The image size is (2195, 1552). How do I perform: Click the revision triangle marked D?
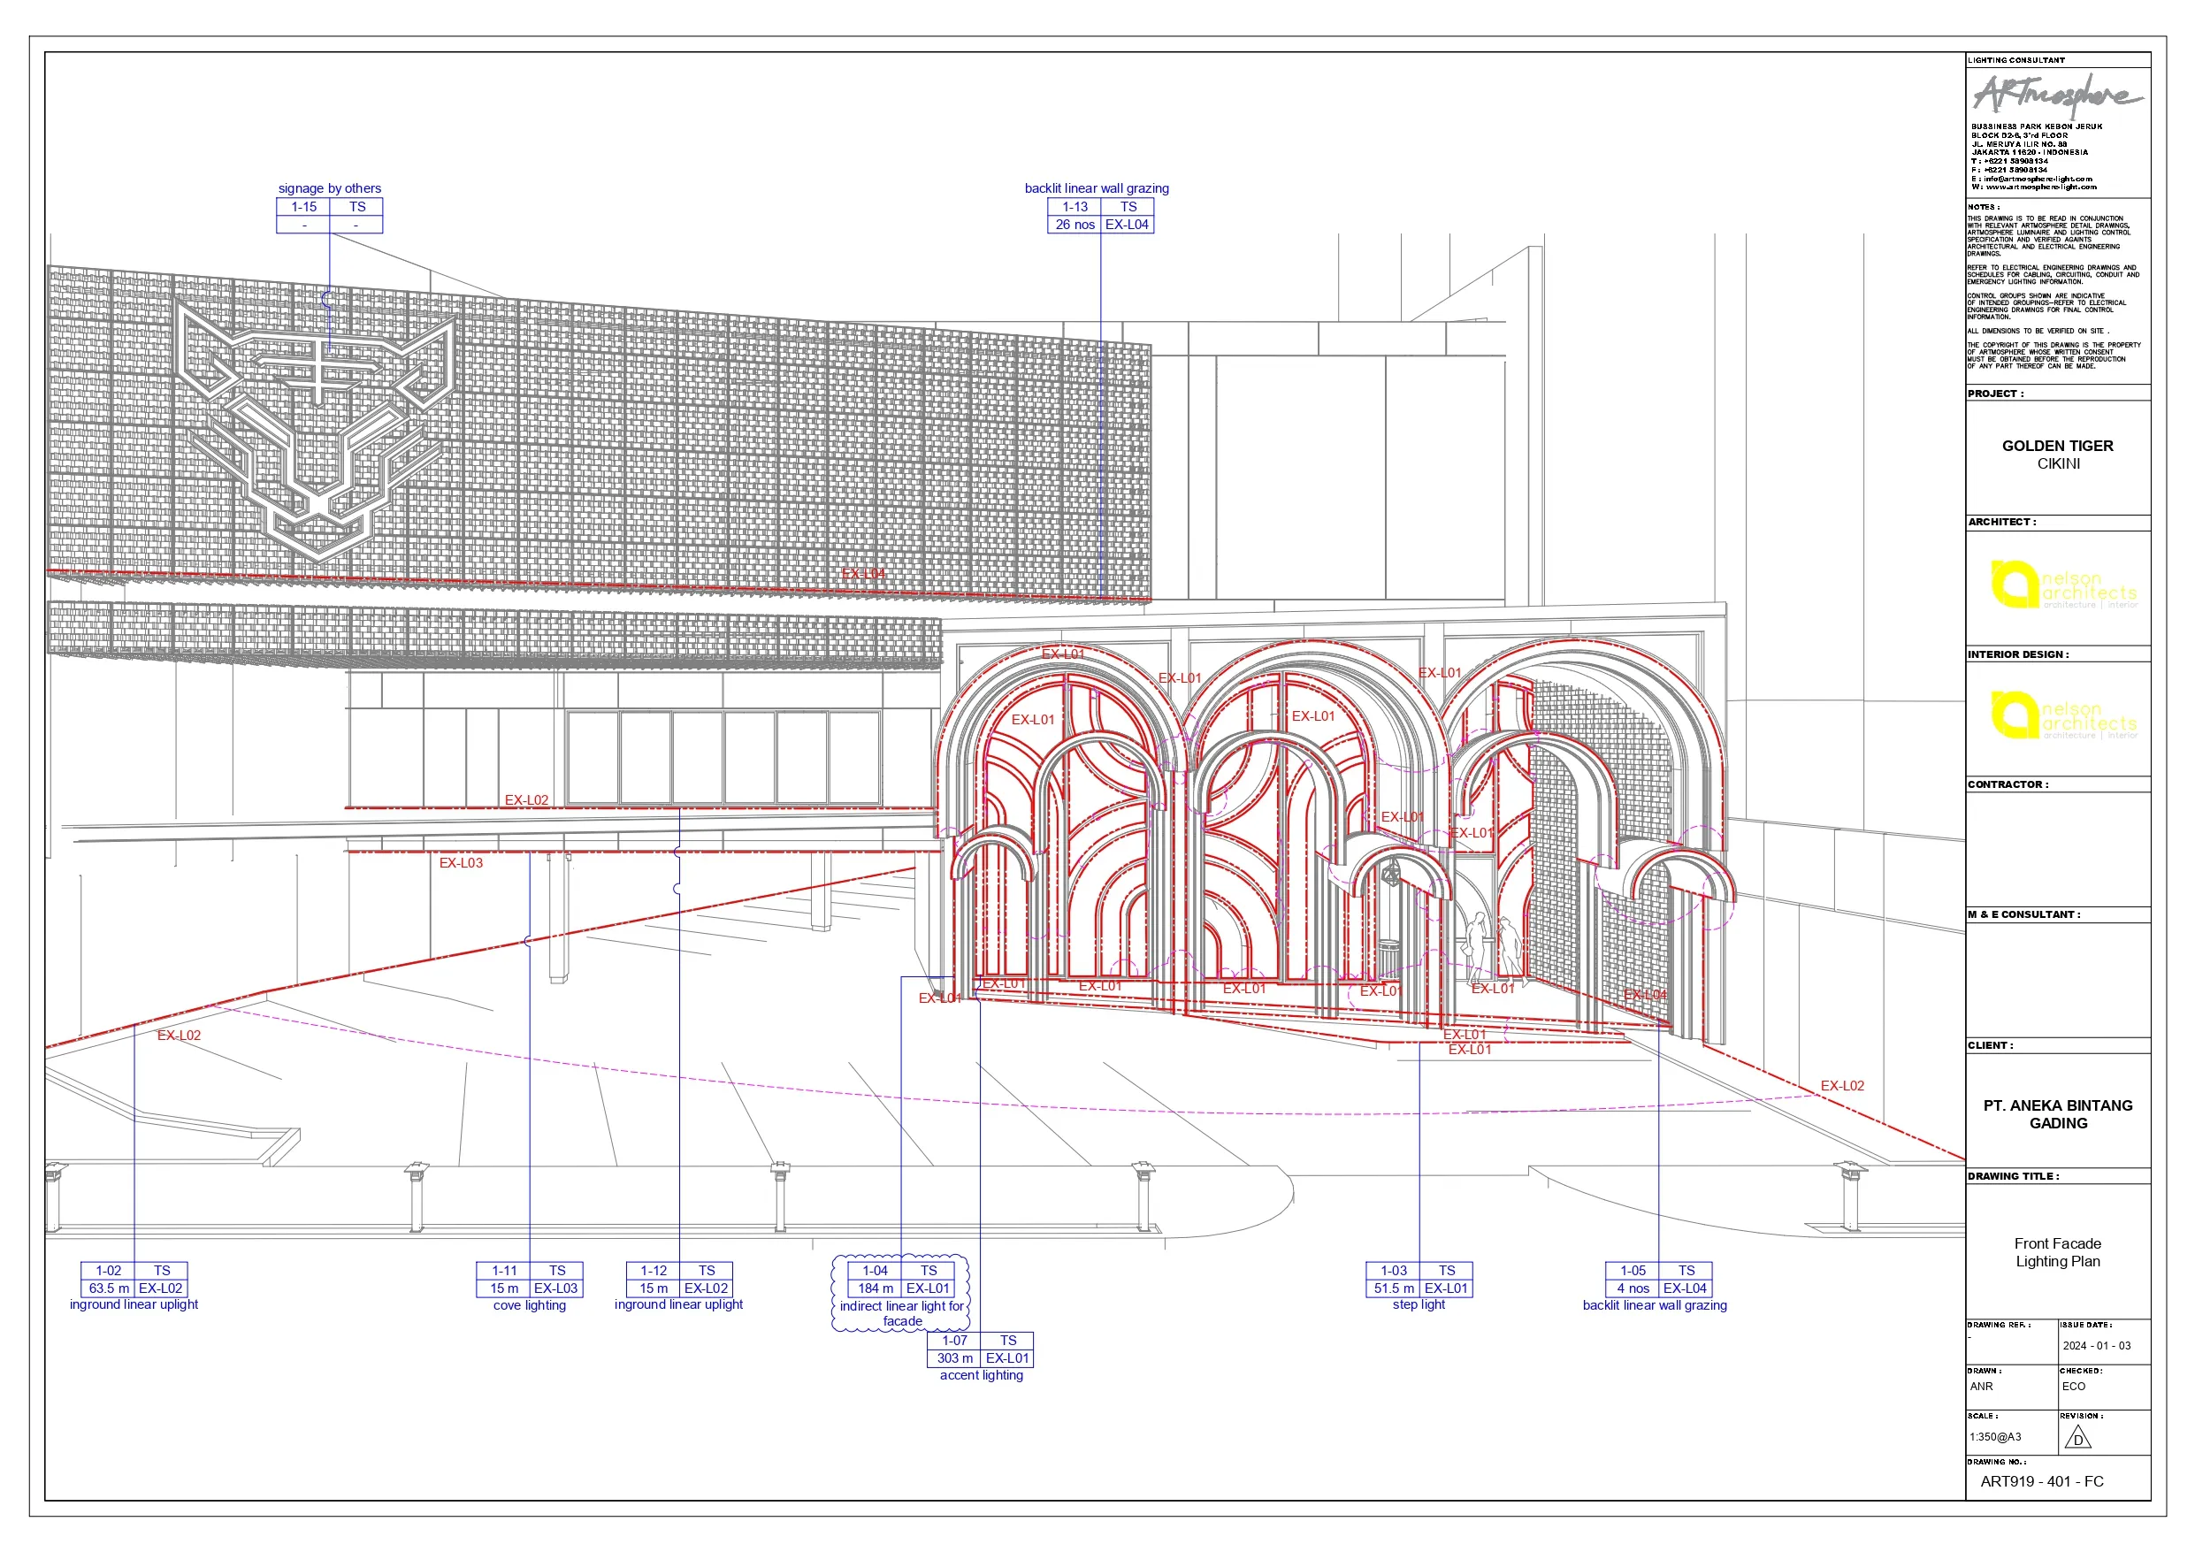[2077, 1438]
